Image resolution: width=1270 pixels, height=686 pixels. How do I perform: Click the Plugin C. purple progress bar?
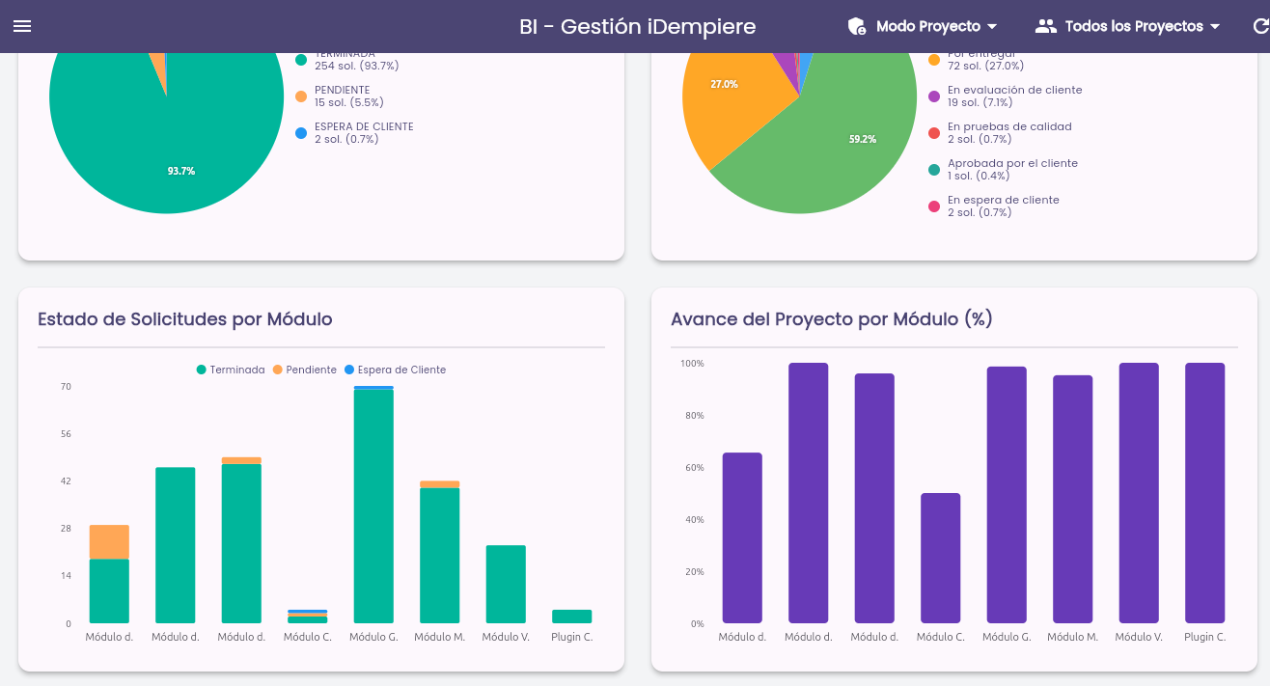click(1204, 493)
